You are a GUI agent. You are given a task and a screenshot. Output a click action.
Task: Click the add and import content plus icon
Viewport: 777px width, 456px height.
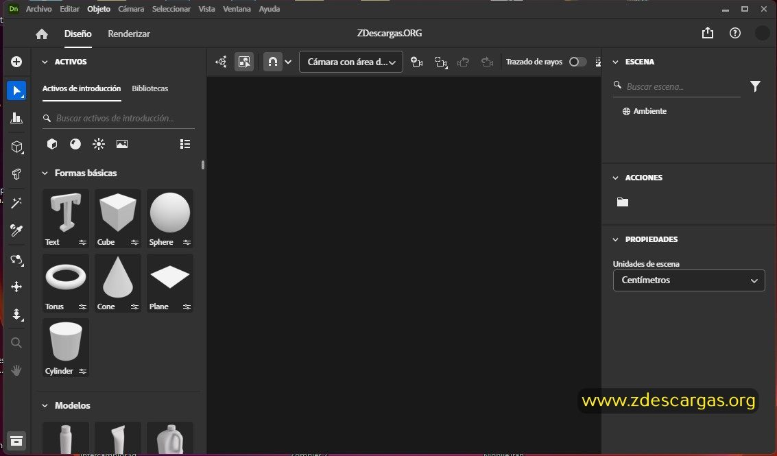16,62
